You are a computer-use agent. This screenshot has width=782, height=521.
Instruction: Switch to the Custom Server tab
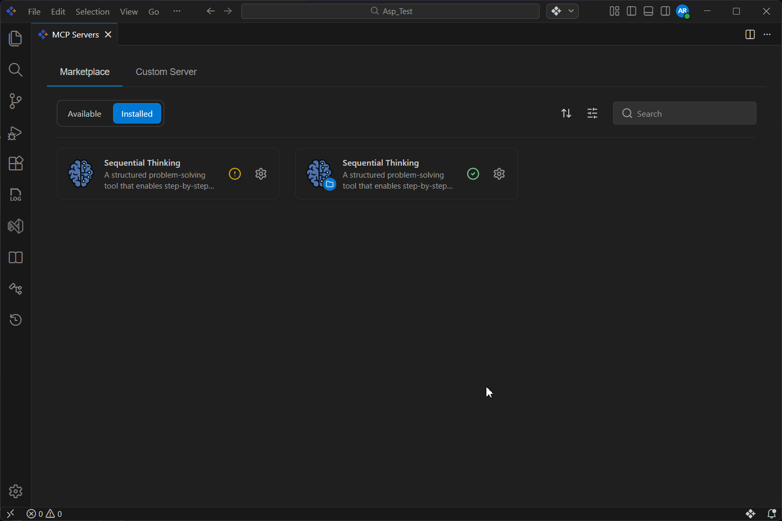pos(166,72)
